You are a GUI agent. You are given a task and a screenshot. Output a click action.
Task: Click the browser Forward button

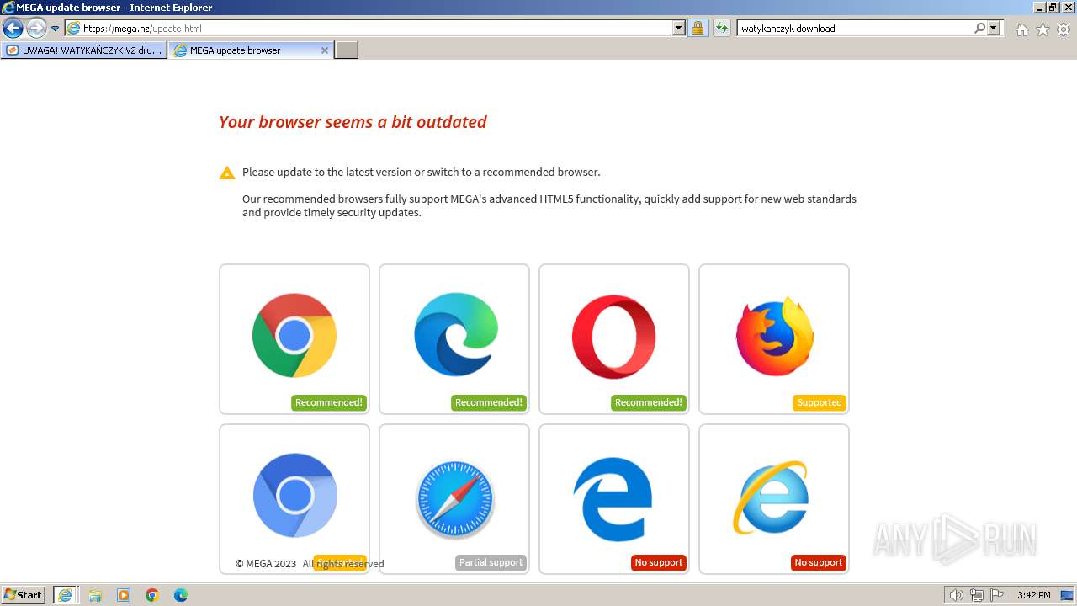point(35,29)
